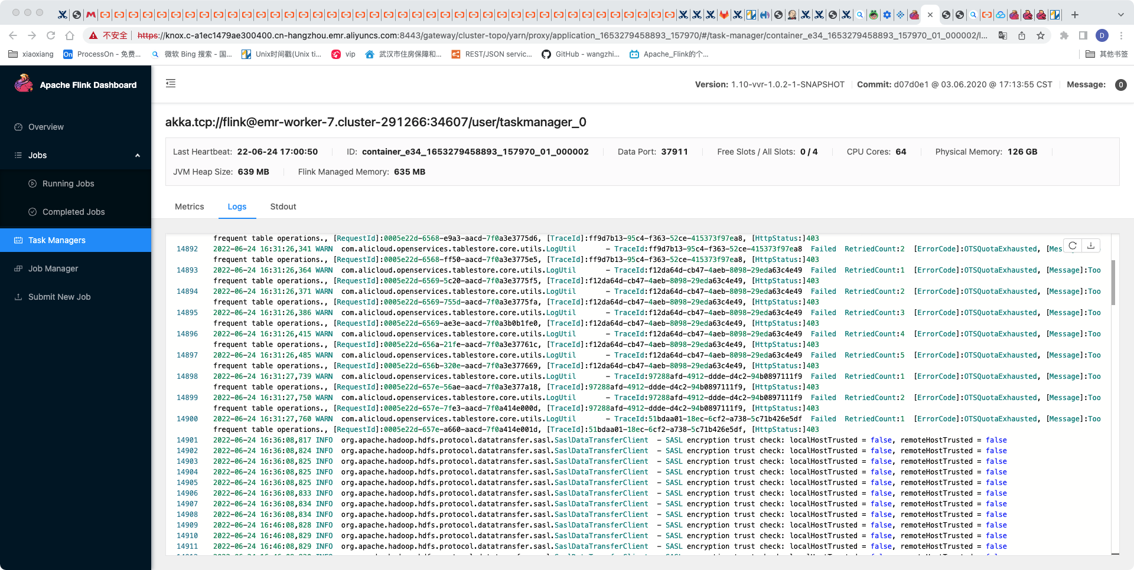The width and height of the screenshot is (1134, 570).
Task: Open the profile avatar labeled D
Action: point(1102,35)
